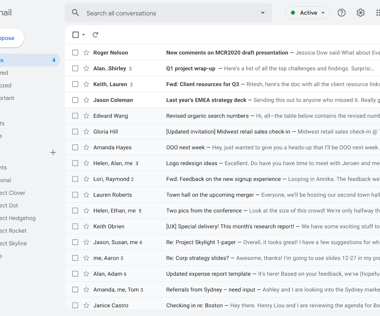Open the Project Hedgehog label

pos(18,218)
